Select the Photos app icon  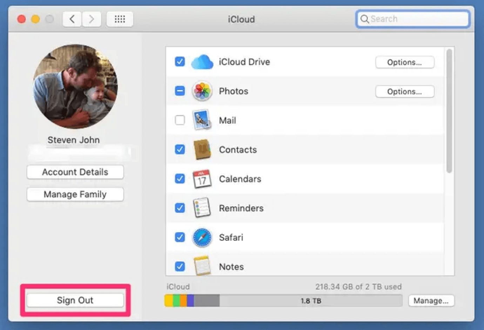pyautogui.click(x=202, y=91)
